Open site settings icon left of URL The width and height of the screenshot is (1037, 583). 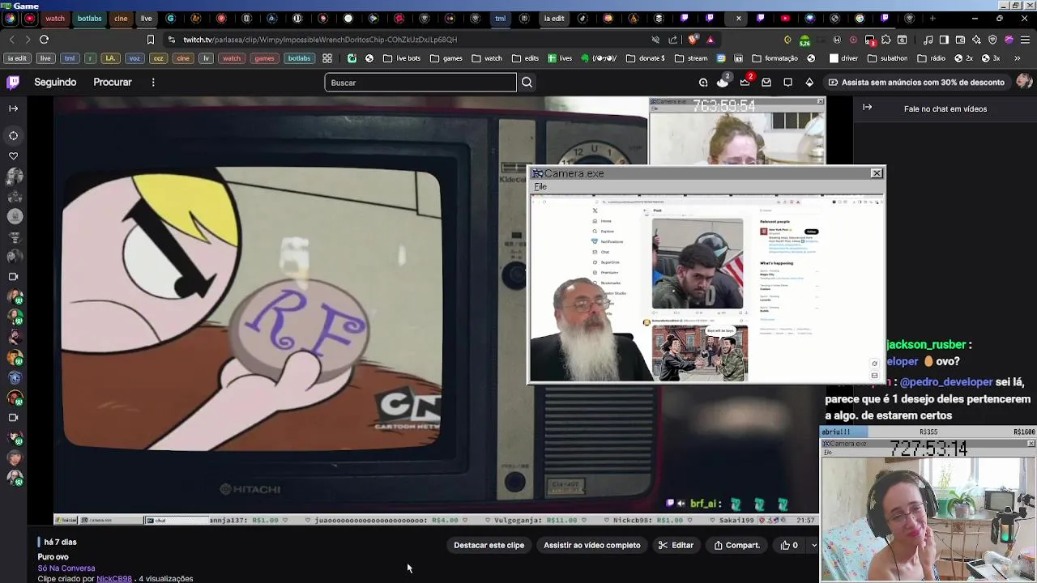click(x=171, y=39)
